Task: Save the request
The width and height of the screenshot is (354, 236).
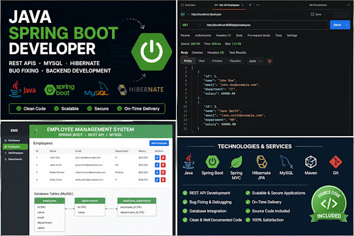Action: tap(317, 14)
